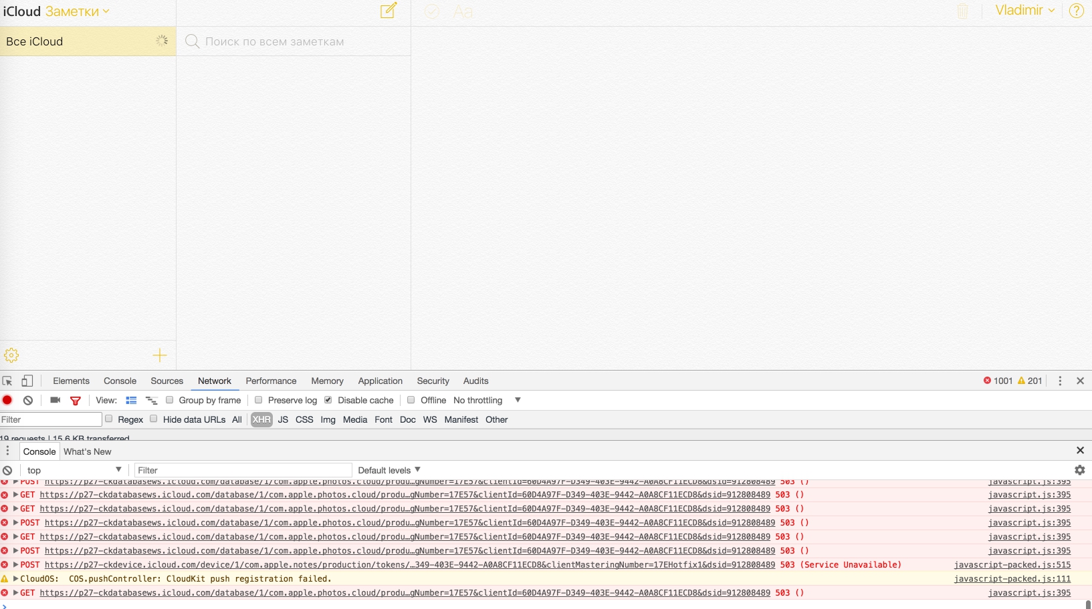The height and width of the screenshot is (609, 1092).
Task: Switch to the Elements tab
Action: click(71, 381)
